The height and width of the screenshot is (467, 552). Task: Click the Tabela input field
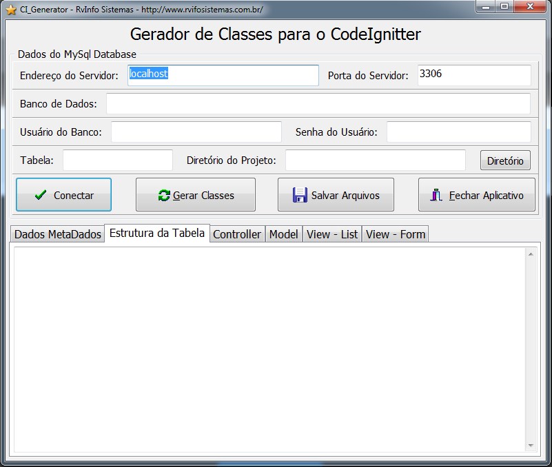[x=118, y=160]
